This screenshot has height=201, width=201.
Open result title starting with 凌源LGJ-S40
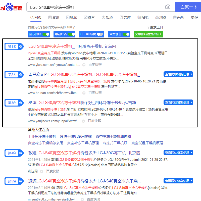click(85, 181)
